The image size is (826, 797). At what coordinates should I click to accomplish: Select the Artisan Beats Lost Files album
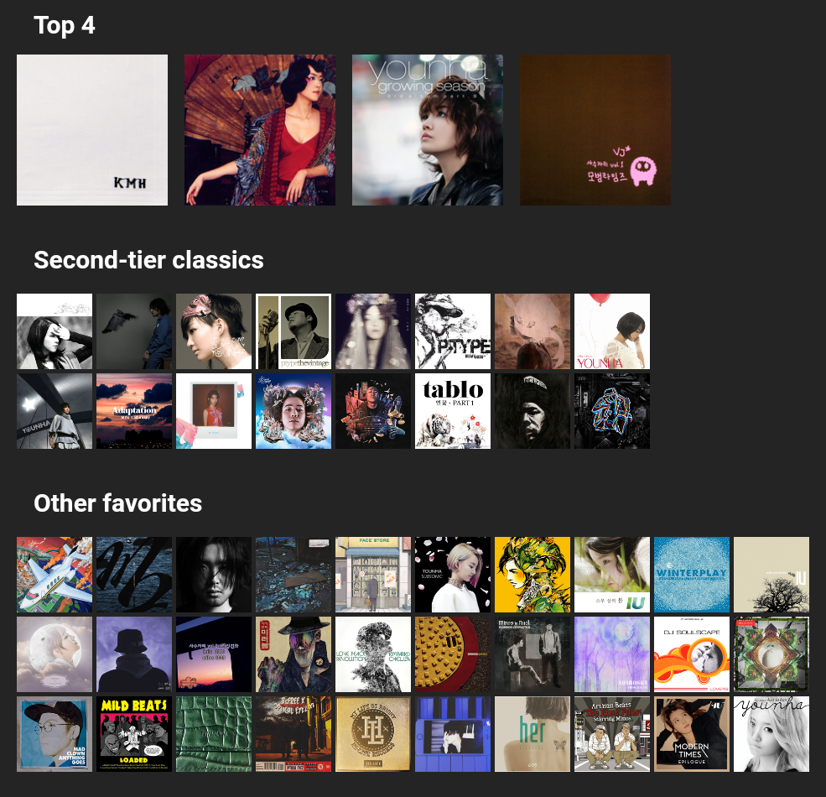coord(612,734)
